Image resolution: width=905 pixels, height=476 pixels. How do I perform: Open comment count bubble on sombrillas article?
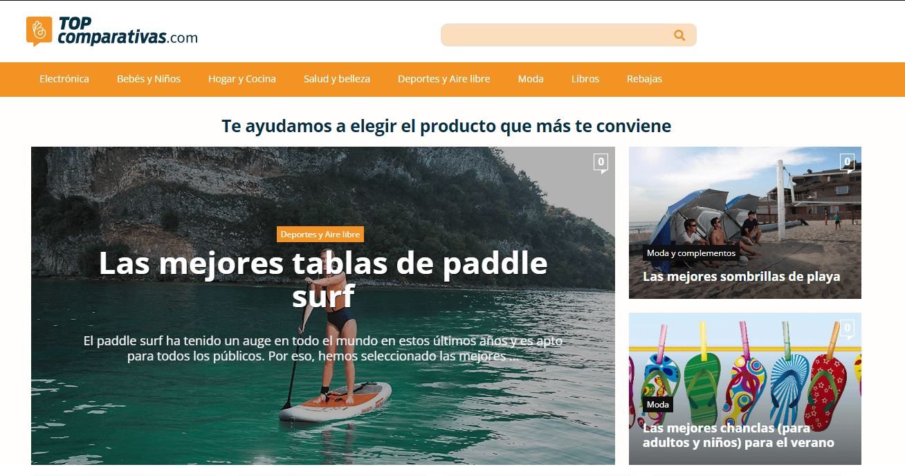click(847, 163)
